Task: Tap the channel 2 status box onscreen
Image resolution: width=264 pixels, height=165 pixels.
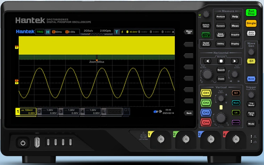Action: click(48, 112)
